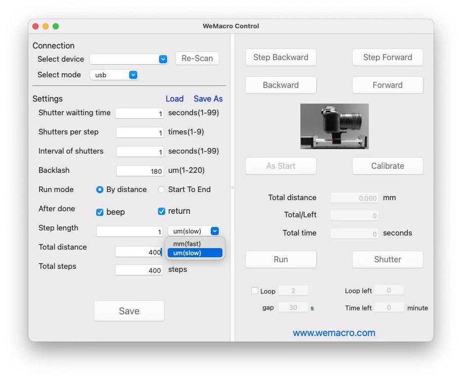Click the Re-Scan button
462x379 pixels.
[197, 58]
